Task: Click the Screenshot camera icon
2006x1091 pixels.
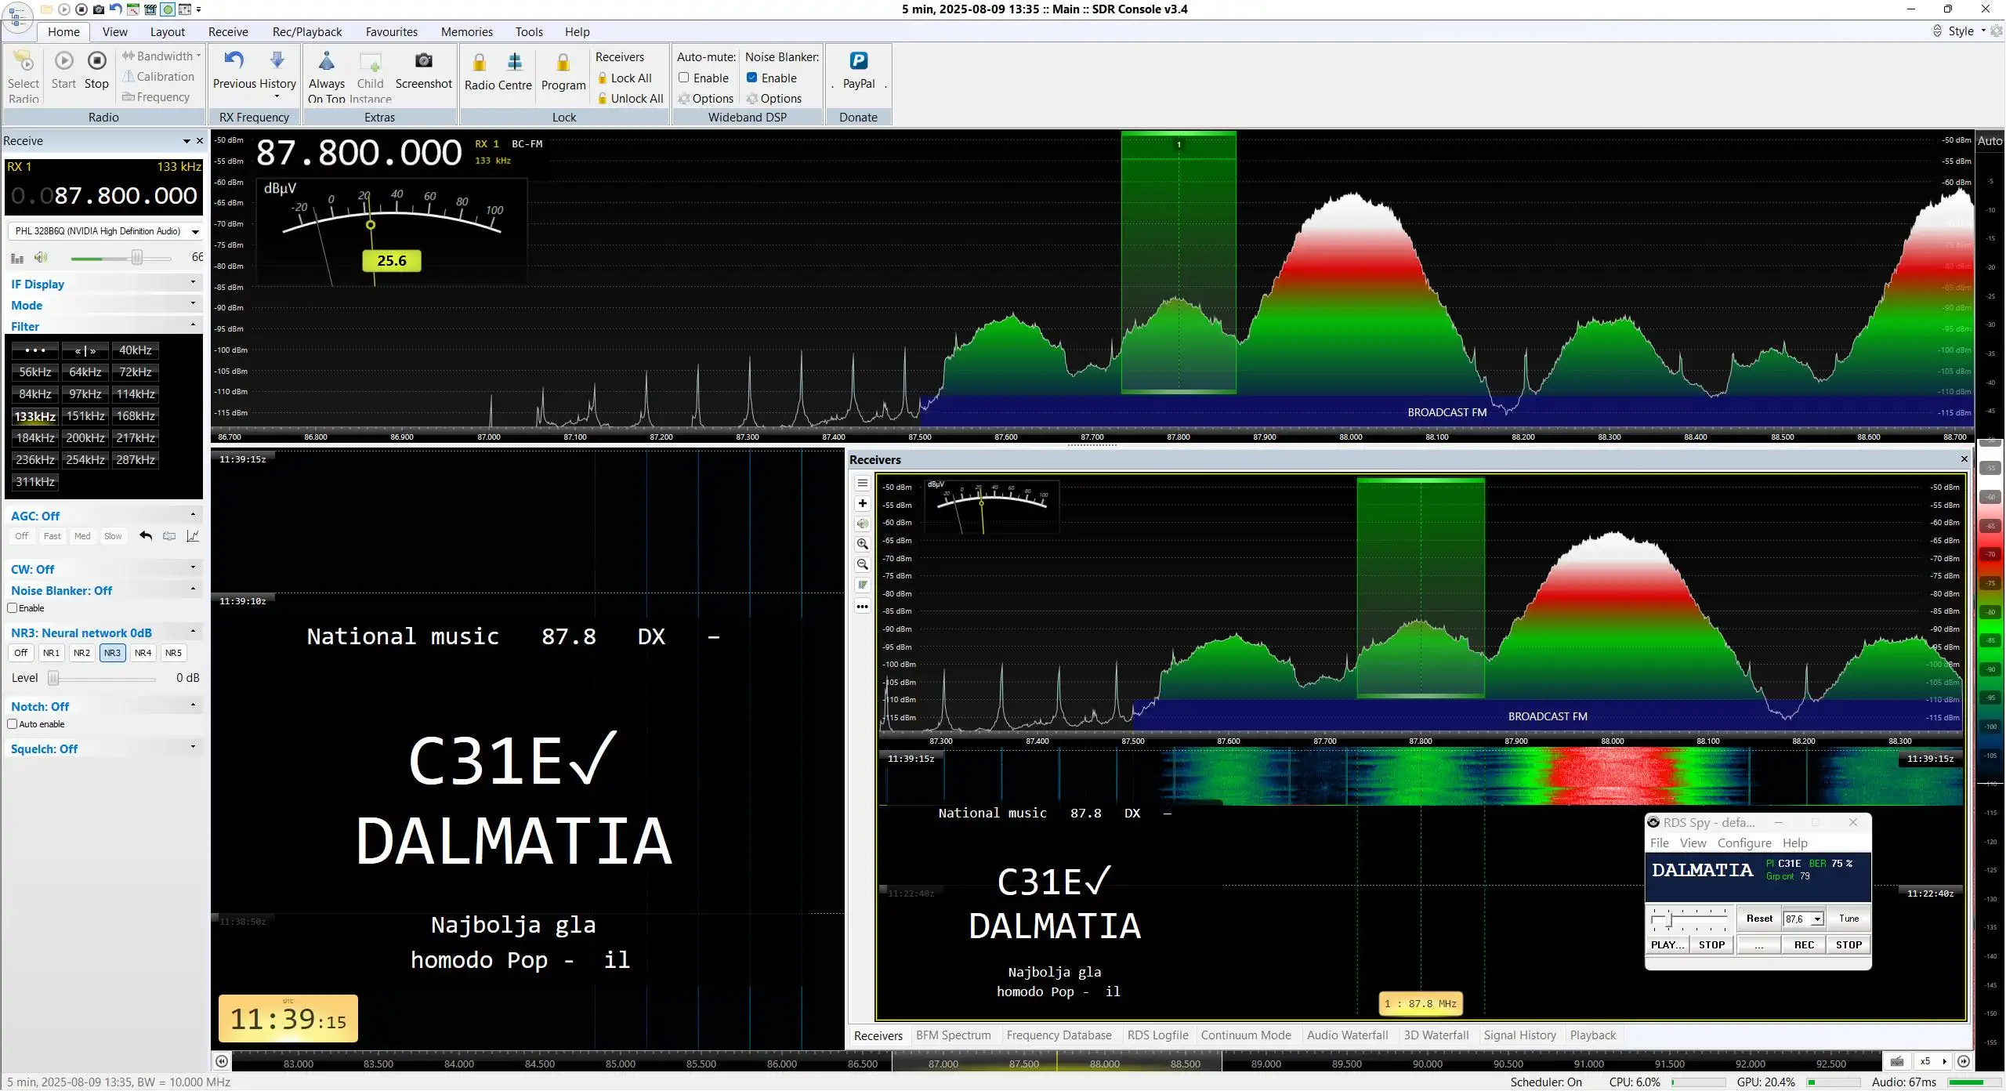Action: (423, 61)
